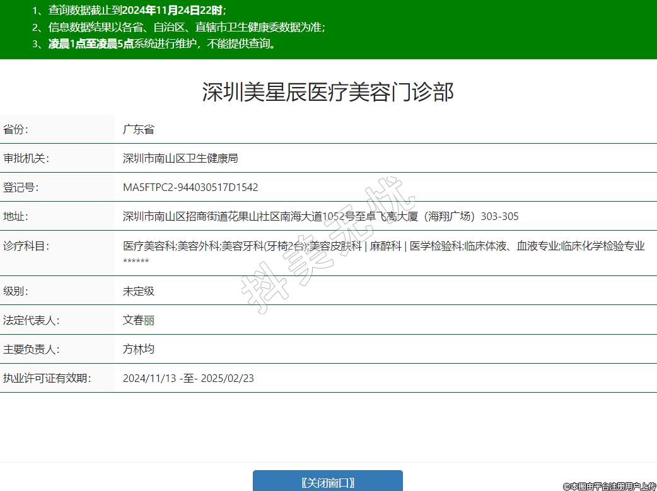Viewport: 657px width, 491px height.
Task: Click the 诊疗科目 row label
Action: [x=26, y=246]
